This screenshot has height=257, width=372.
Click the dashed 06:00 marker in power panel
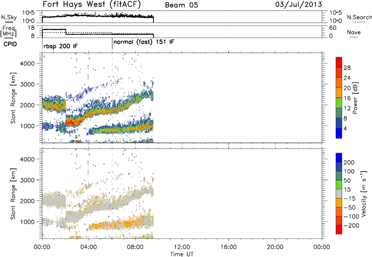(112, 98)
